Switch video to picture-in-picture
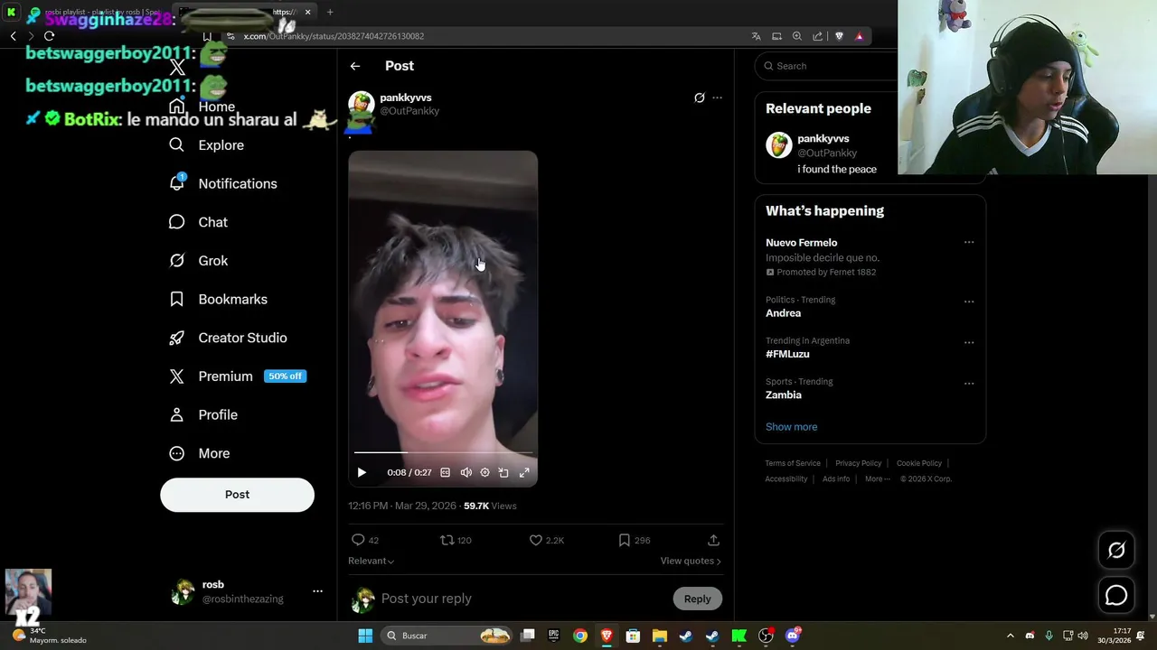1157x650 pixels. point(503,472)
